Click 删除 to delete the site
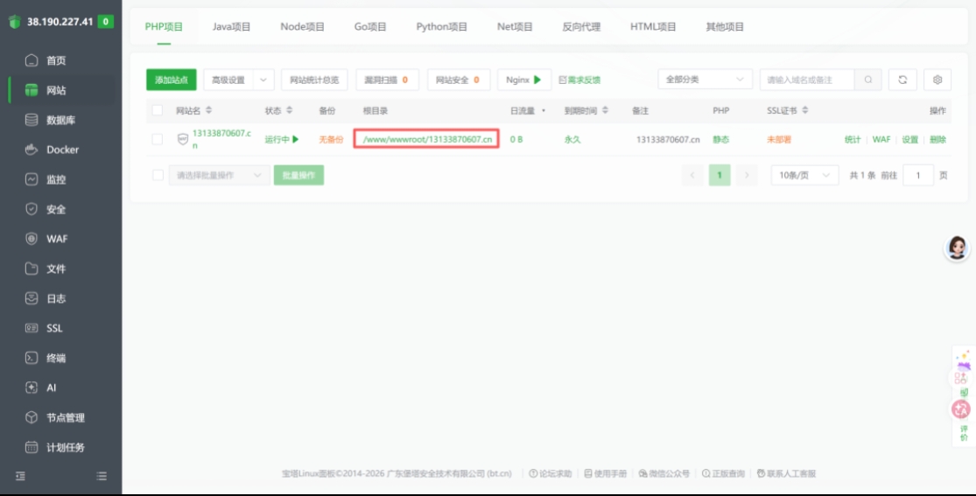Viewport: 976px width, 496px height. (937, 139)
